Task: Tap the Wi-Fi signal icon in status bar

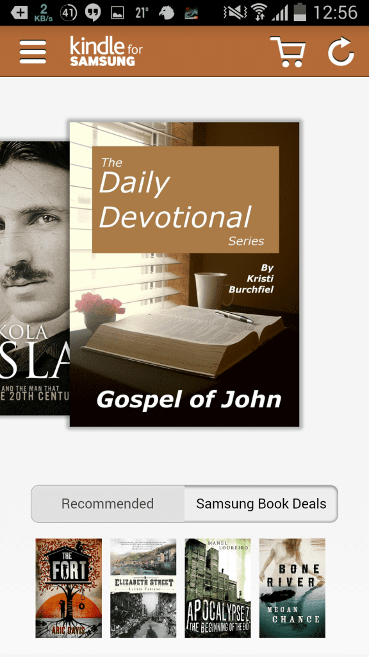Action: pos(259,12)
